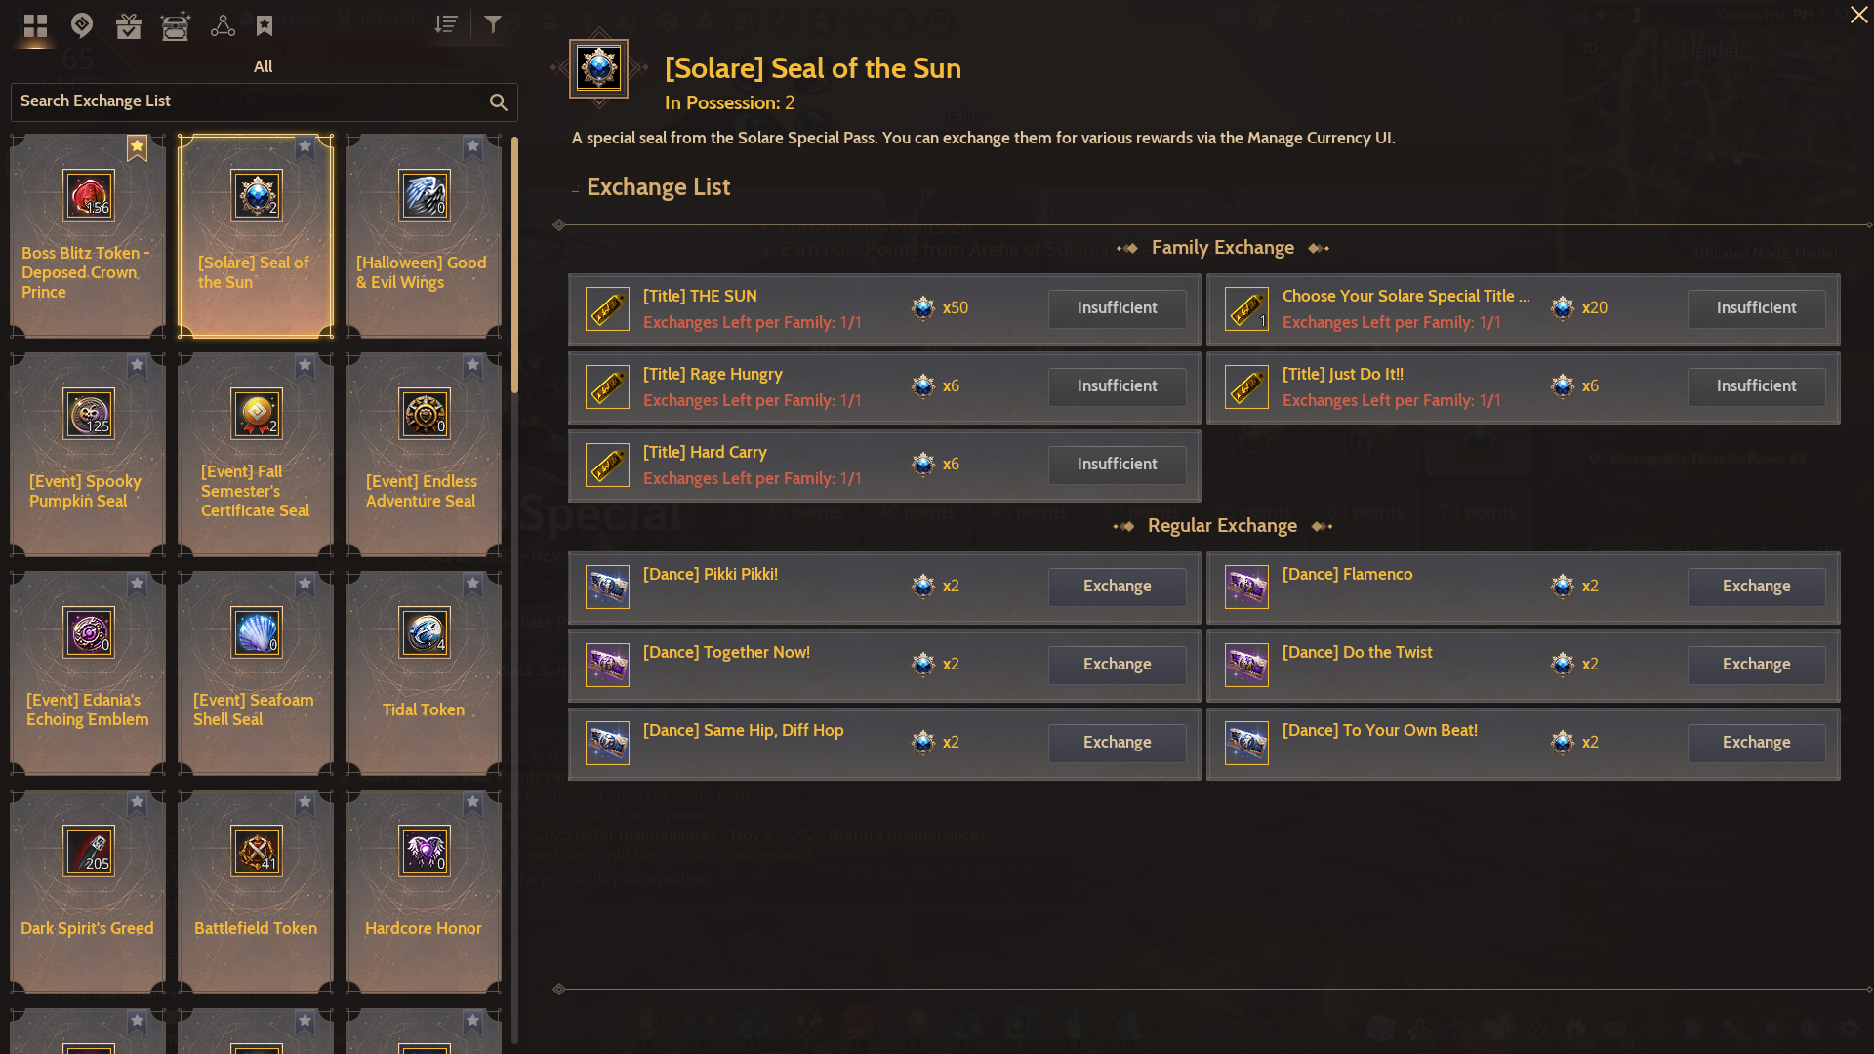This screenshot has width=1874, height=1054.
Task: Show the bookmarked favorites category
Action: coord(265,25)
